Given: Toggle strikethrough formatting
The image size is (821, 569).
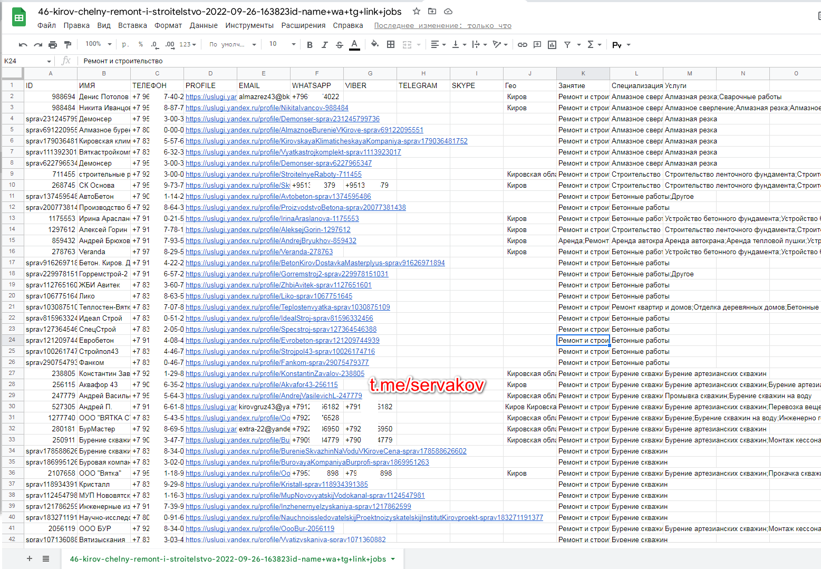Looking at the screenshot, I should pyautogui.click(x=340, y=45).
